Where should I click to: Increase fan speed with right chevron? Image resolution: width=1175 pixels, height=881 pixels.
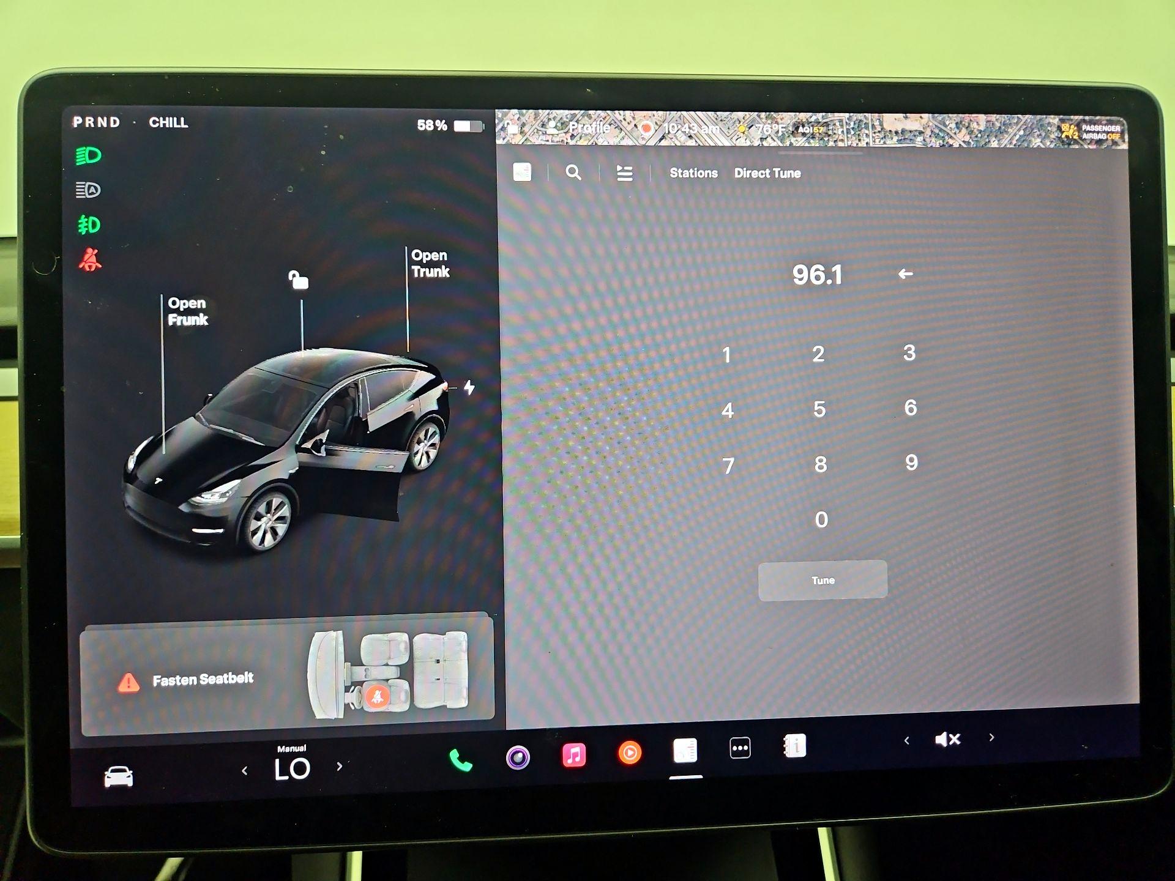pos(339,766)
